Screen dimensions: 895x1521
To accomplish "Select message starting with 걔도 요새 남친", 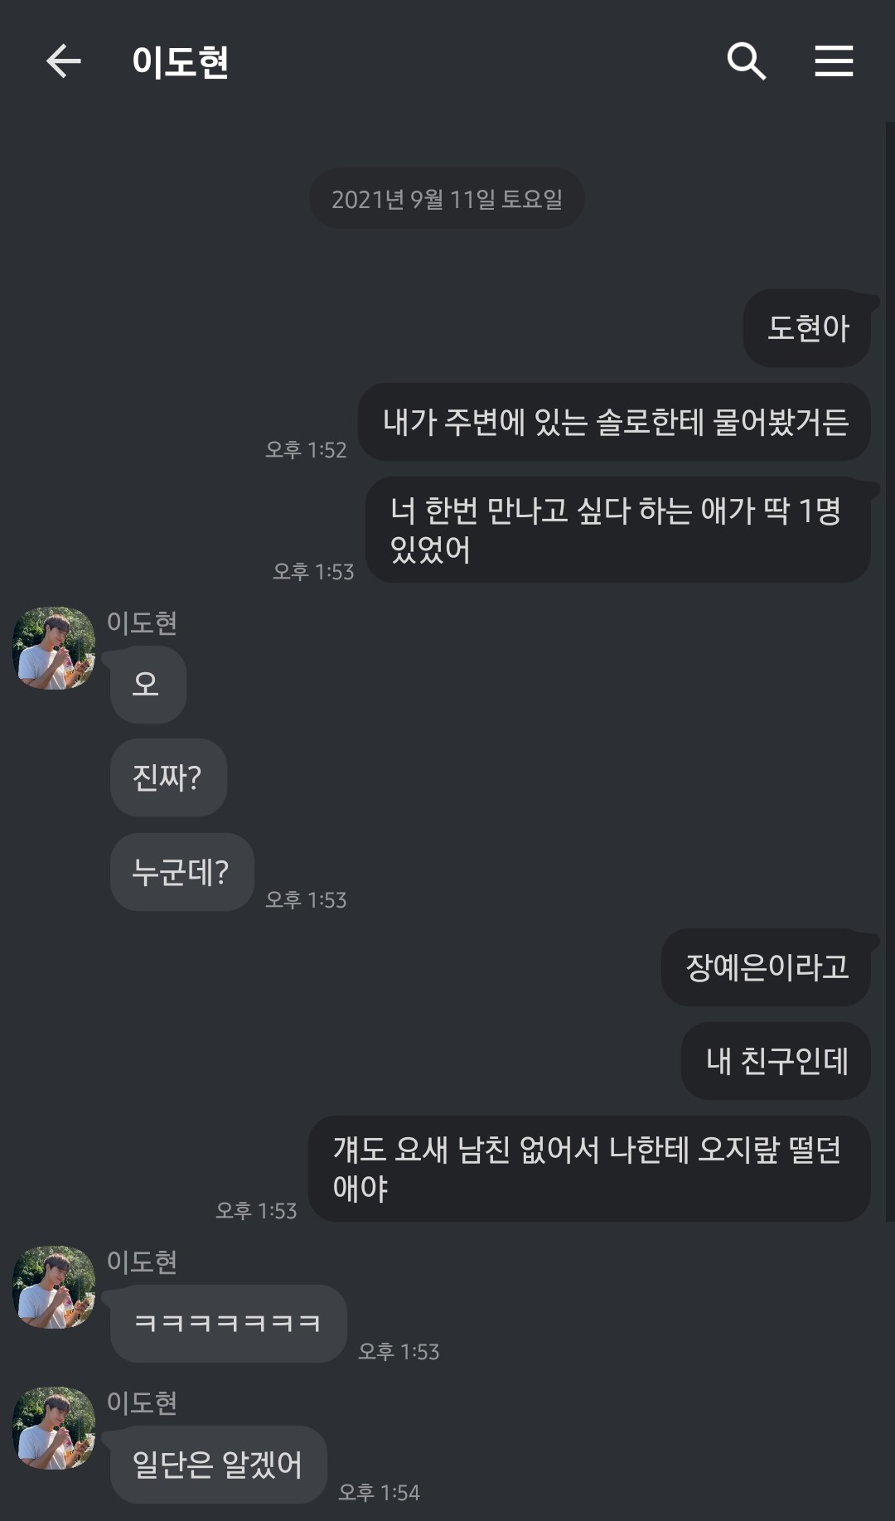I will click(x=589, y=1169).
